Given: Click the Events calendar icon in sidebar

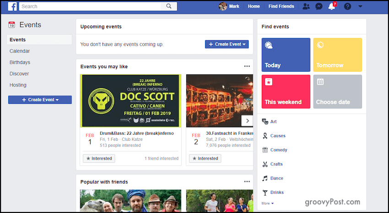Looking at the screenshot, I should tap(11, 25).
